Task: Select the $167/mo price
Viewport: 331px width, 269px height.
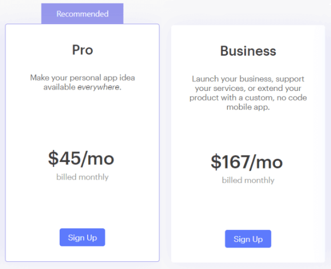Action: click(x=247, y=162)
